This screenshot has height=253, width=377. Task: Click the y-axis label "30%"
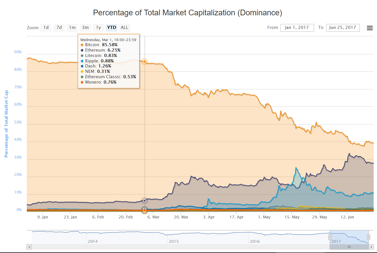pos(18,158)
